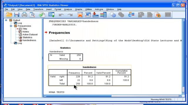
Task: Open Print Preview magnifier icon
Action: 32,15
